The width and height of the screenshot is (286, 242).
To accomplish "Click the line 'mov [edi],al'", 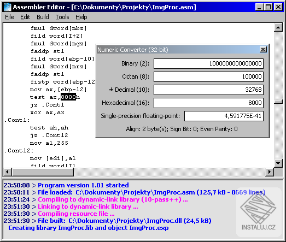I will (x=53, y=158).
